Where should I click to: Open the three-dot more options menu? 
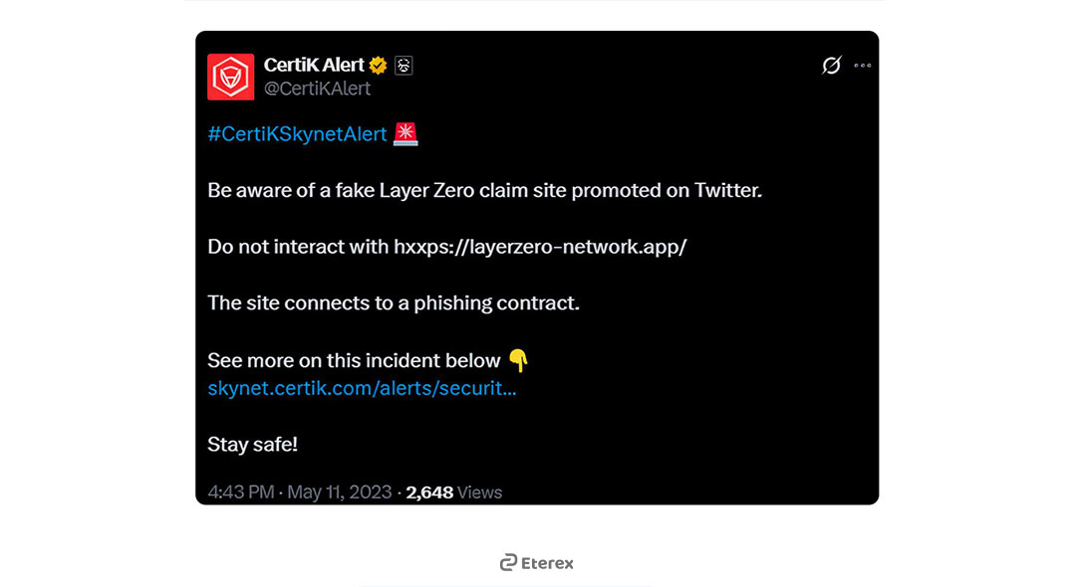point(863,66)
